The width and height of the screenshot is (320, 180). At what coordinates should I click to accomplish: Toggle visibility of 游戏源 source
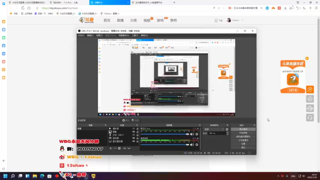(x=134, y=138)
